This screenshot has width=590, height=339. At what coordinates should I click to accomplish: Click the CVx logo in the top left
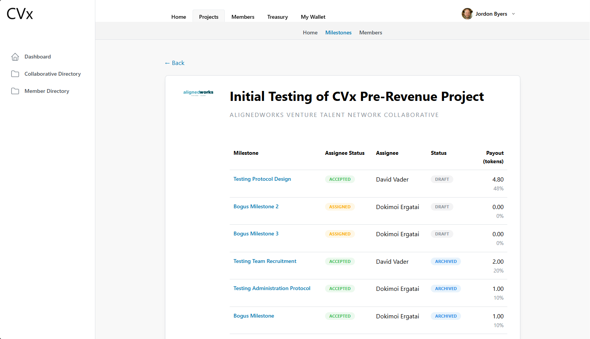[19, 13]
